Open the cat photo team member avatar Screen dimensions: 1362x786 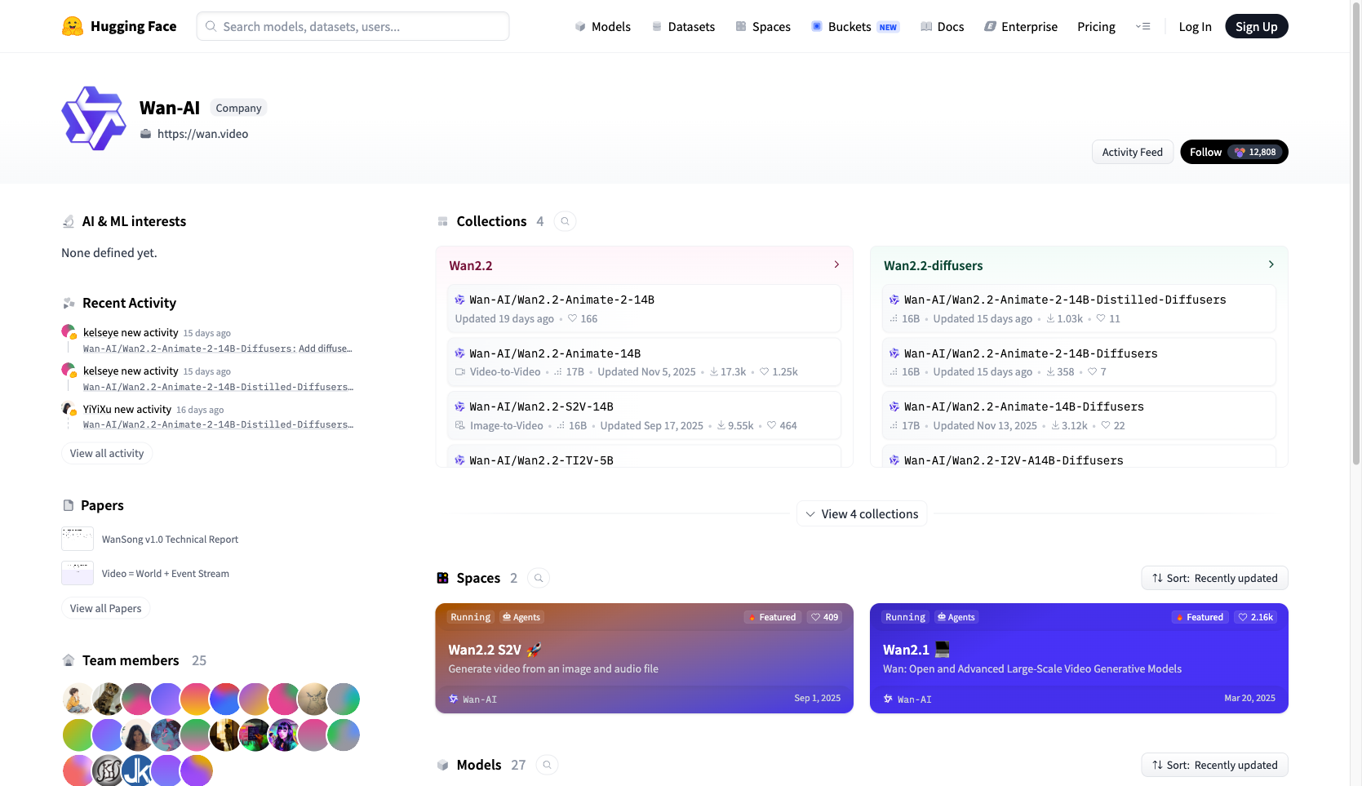tap(107, 699)
